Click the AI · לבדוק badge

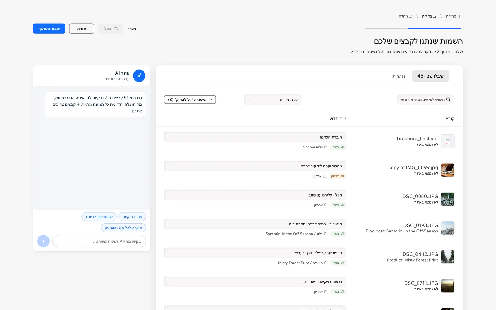click(x=338, y=176)
